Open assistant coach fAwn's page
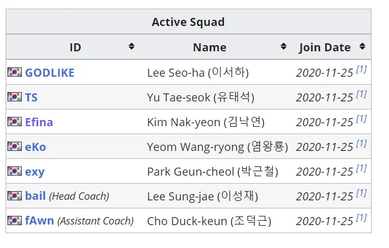The image size is (389, 248). [x=40, y=221]
